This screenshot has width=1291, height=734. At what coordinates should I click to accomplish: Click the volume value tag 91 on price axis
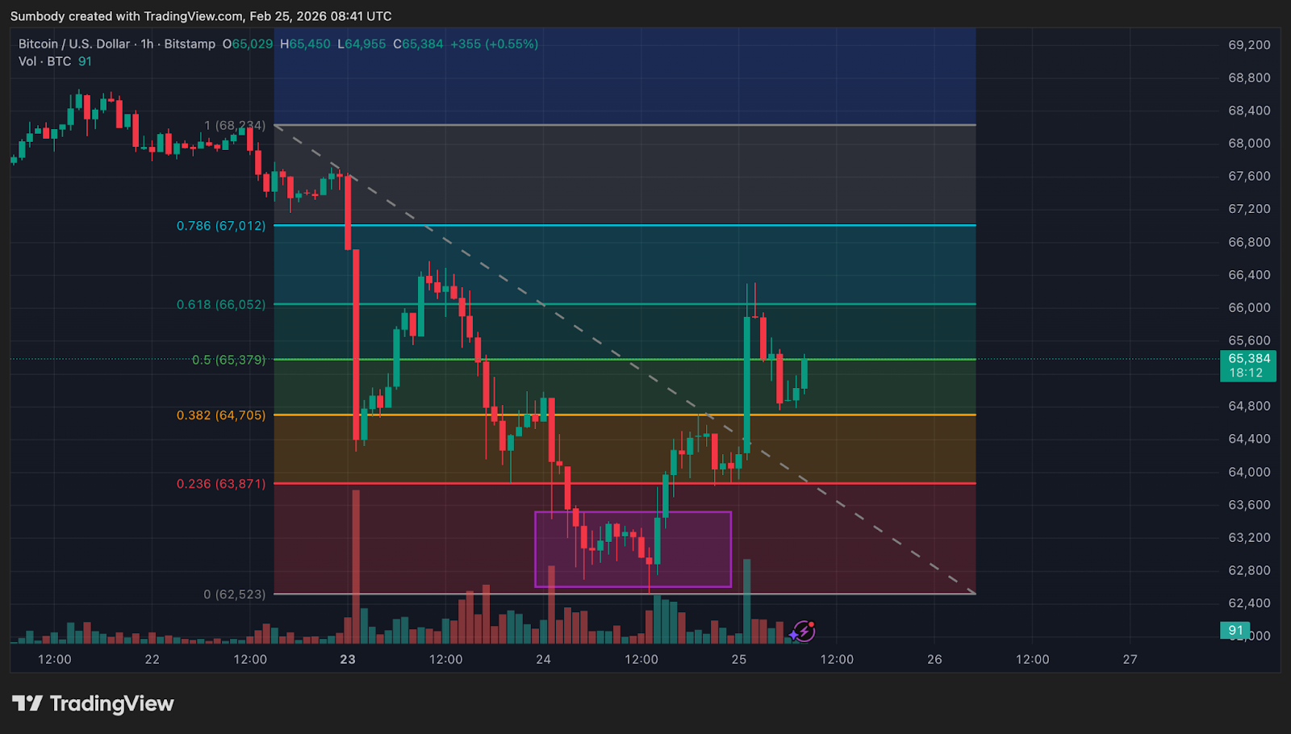[x=1235, y=630]
